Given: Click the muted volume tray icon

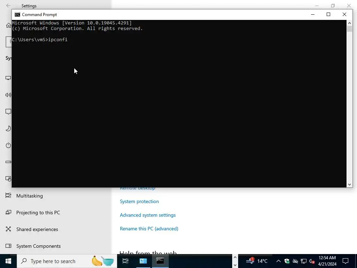Looking at the screenshot, I should click(312, 261).
